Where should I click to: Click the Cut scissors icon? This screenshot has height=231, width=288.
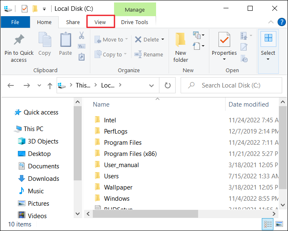tap(82, 36)
